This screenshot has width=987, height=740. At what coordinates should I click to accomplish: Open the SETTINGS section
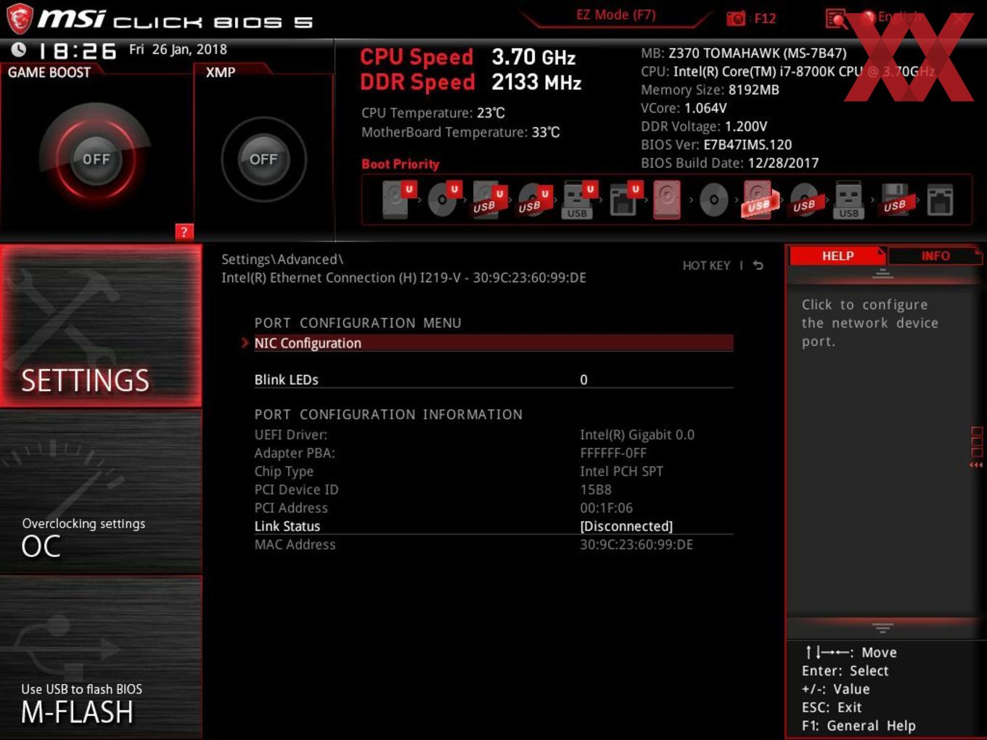click(101, 325)
